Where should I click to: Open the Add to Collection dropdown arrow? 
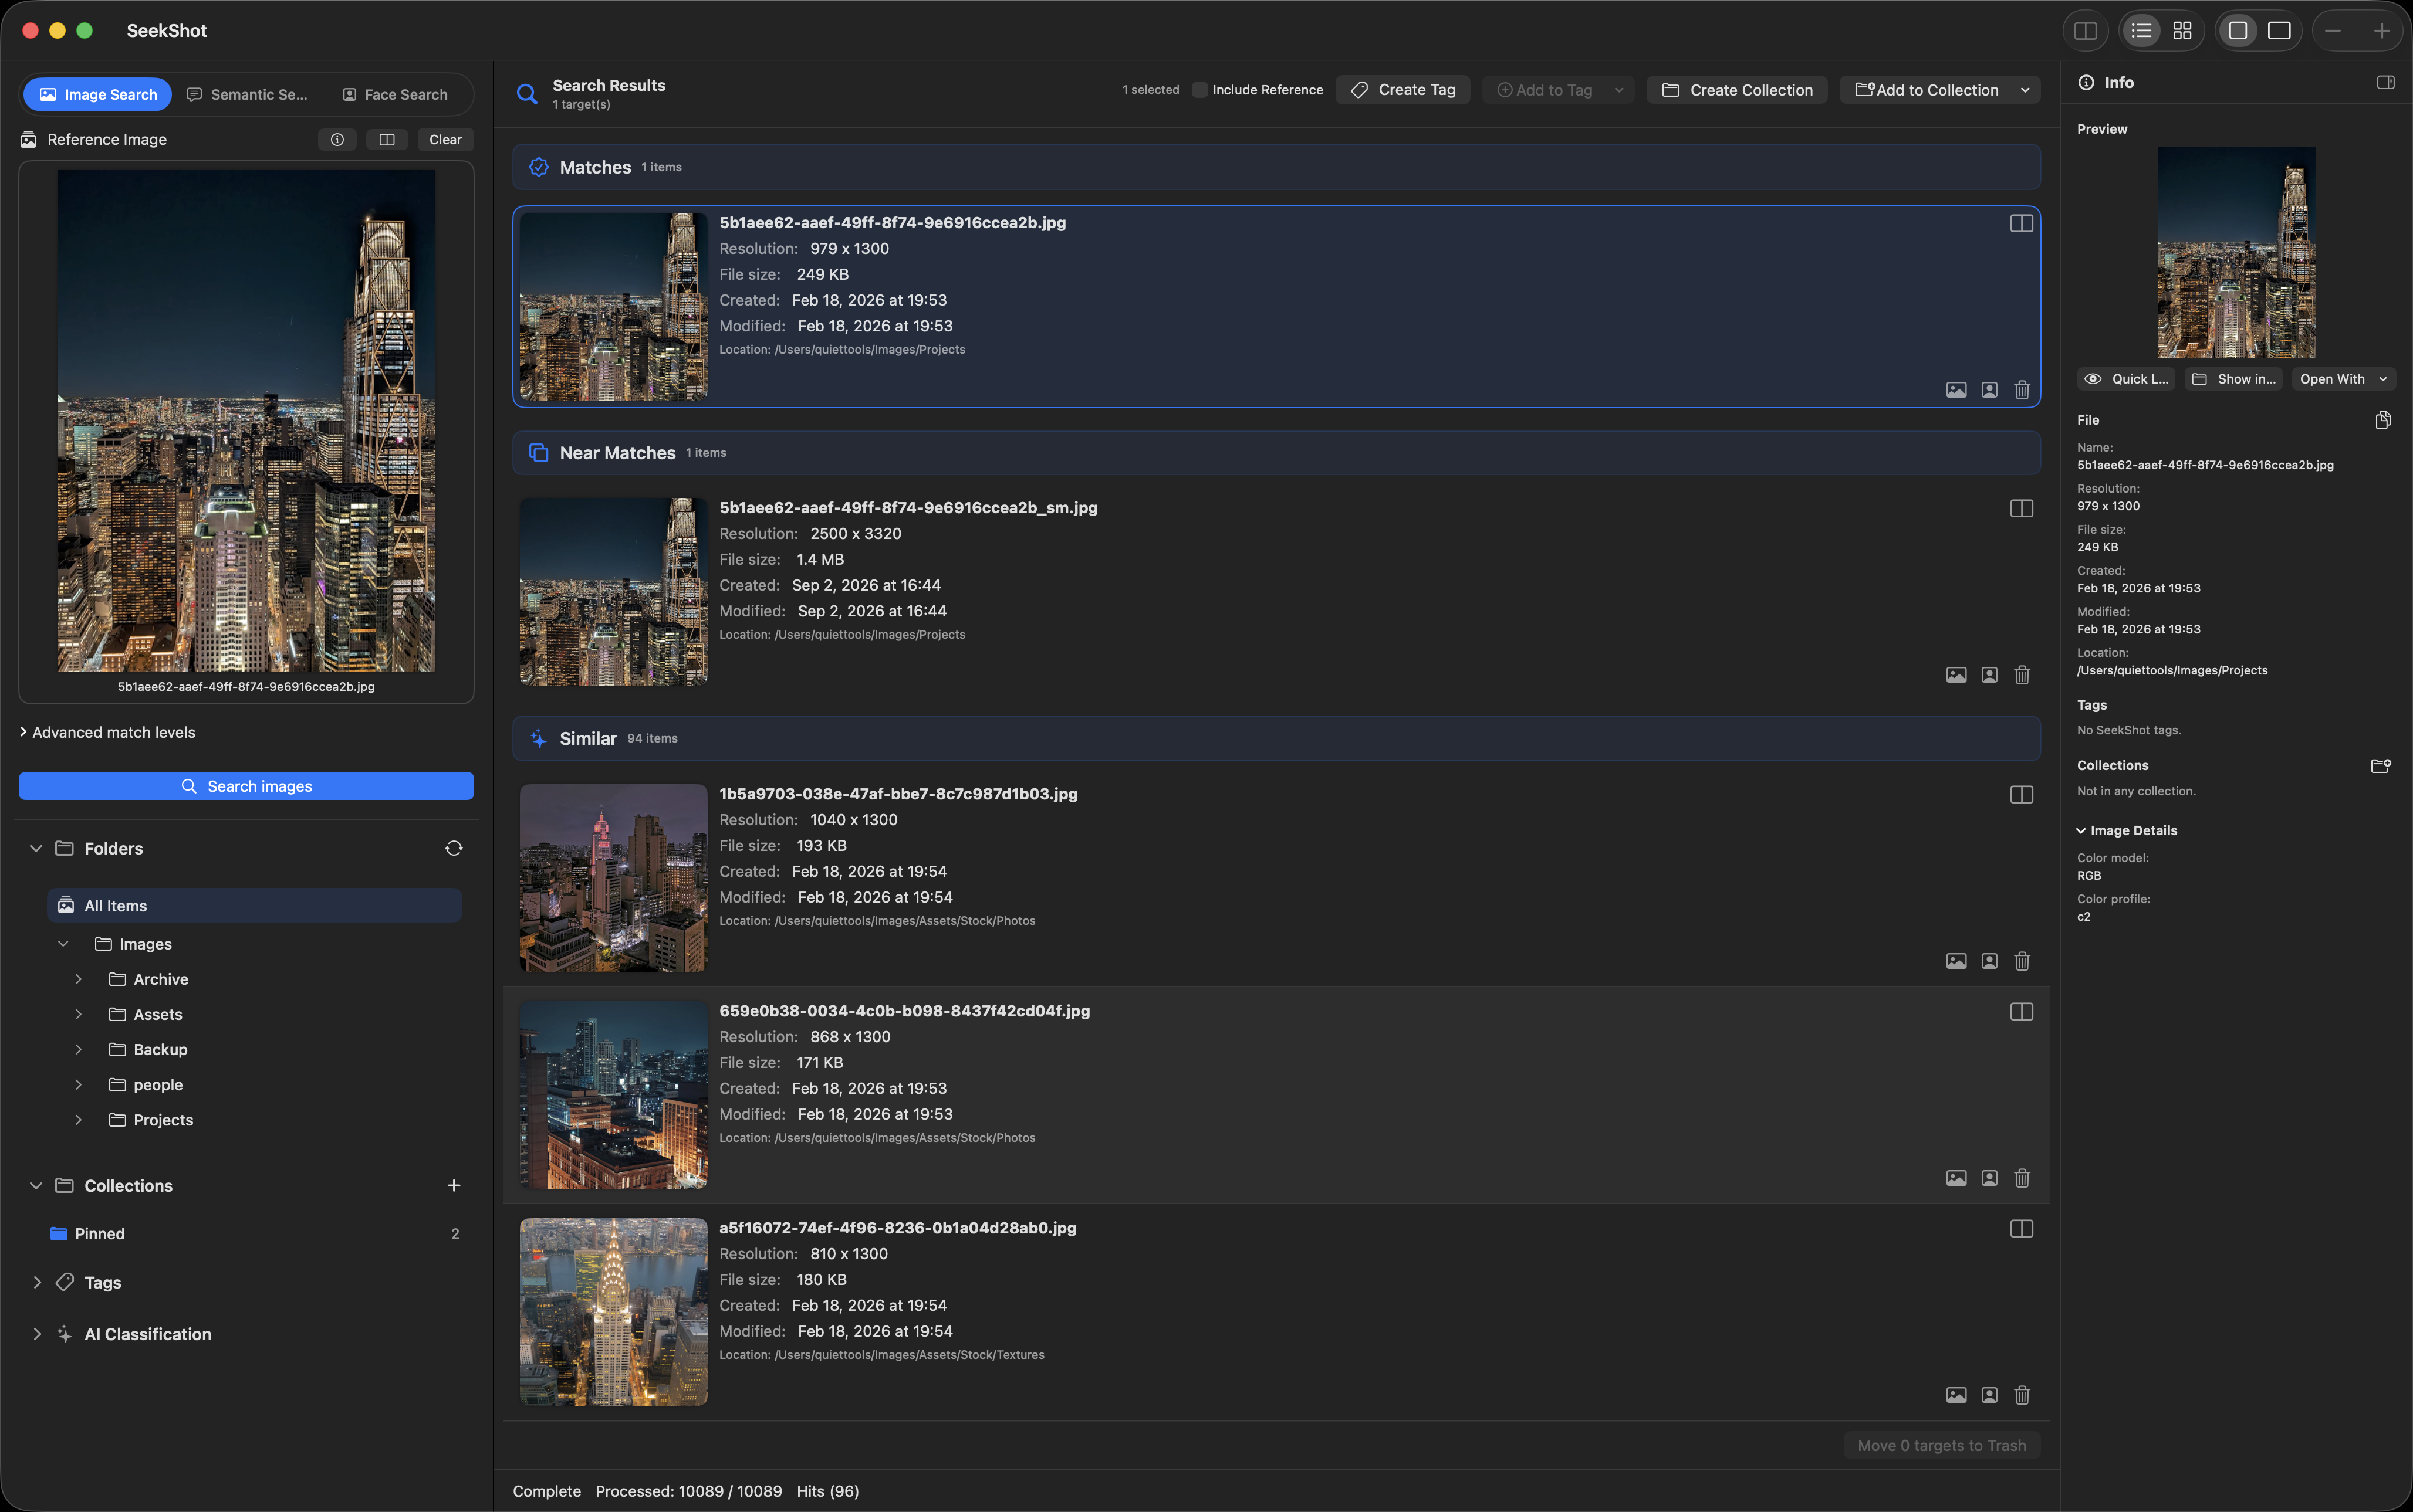tap(2025, 90)
